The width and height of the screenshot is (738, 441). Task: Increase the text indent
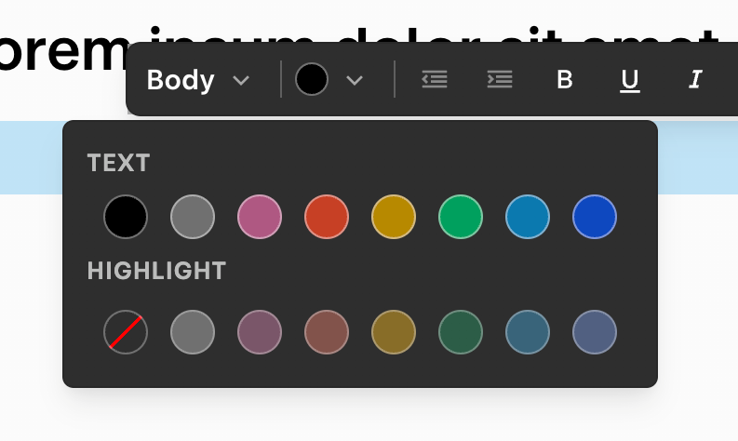[x=500, y=80]
